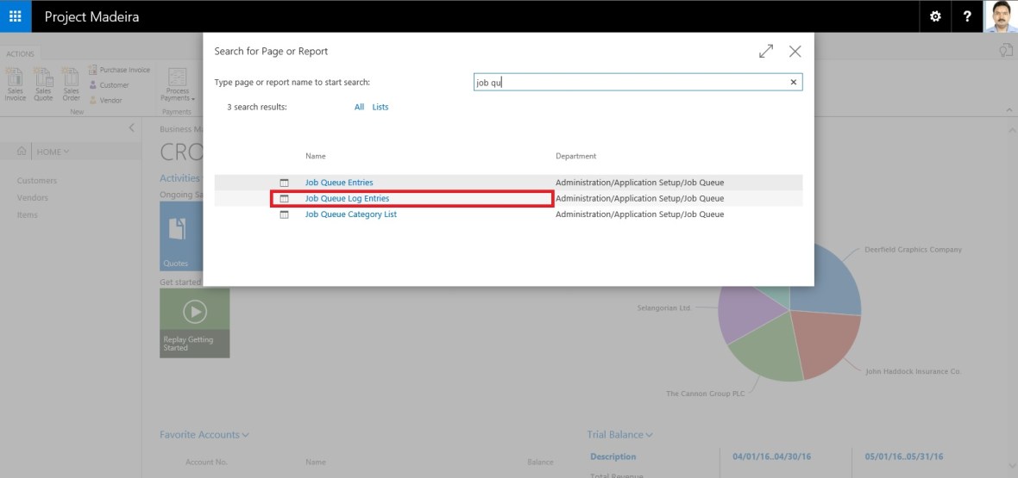Click the user profile picture
The image size is (1018, 478).
click(1001, 16)
